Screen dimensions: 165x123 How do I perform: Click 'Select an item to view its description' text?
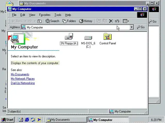click(x=33, y=56)
